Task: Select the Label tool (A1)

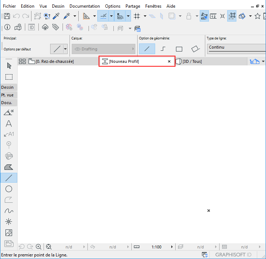Action: click(x=9, y=134)
